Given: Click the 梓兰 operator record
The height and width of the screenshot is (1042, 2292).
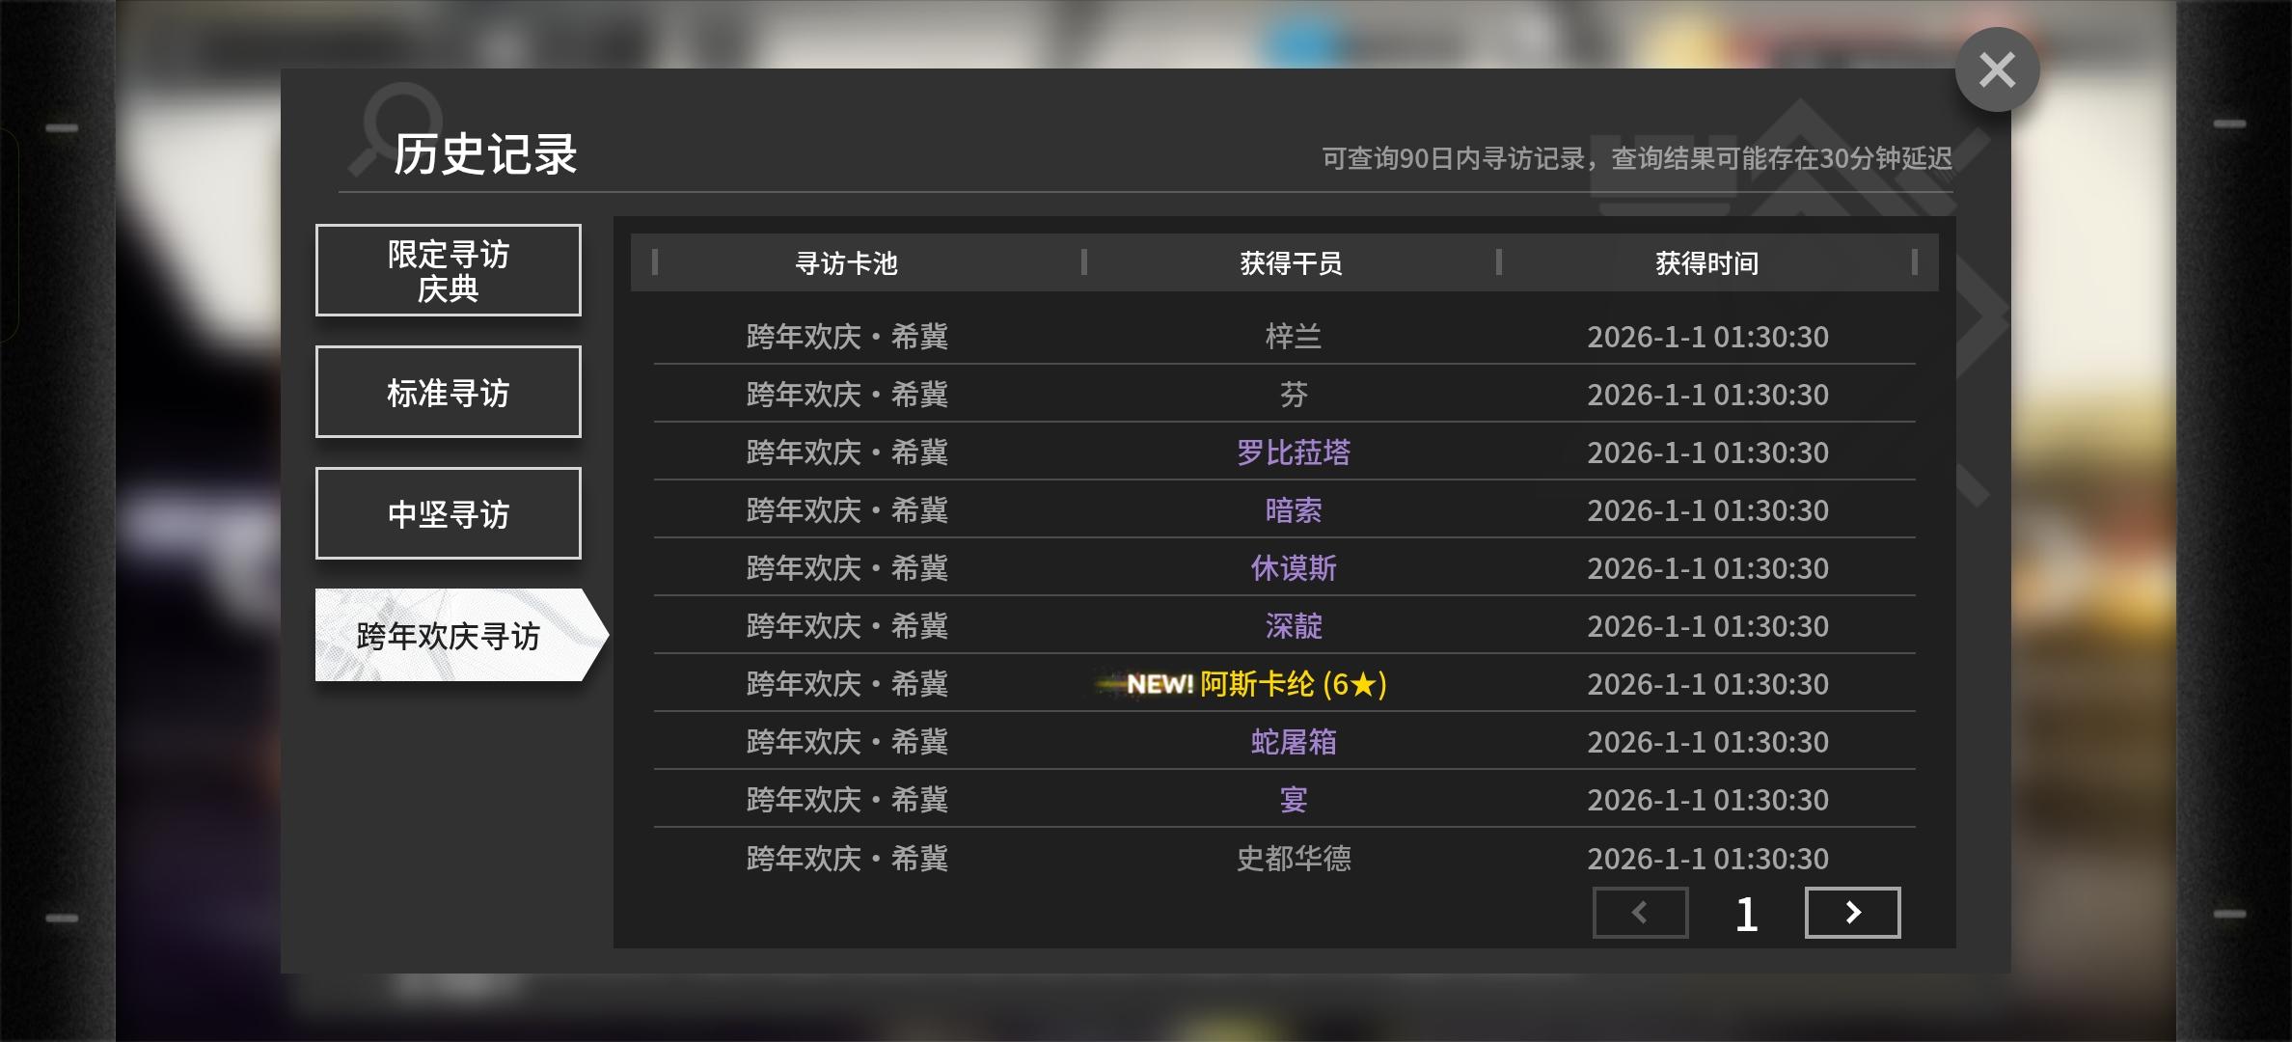Looking at the screenshot, I should [1293, 336].
